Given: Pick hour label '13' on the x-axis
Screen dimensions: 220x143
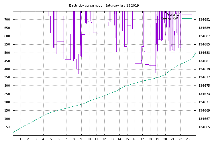Looking at the screenshot, I should pos(112,139).
